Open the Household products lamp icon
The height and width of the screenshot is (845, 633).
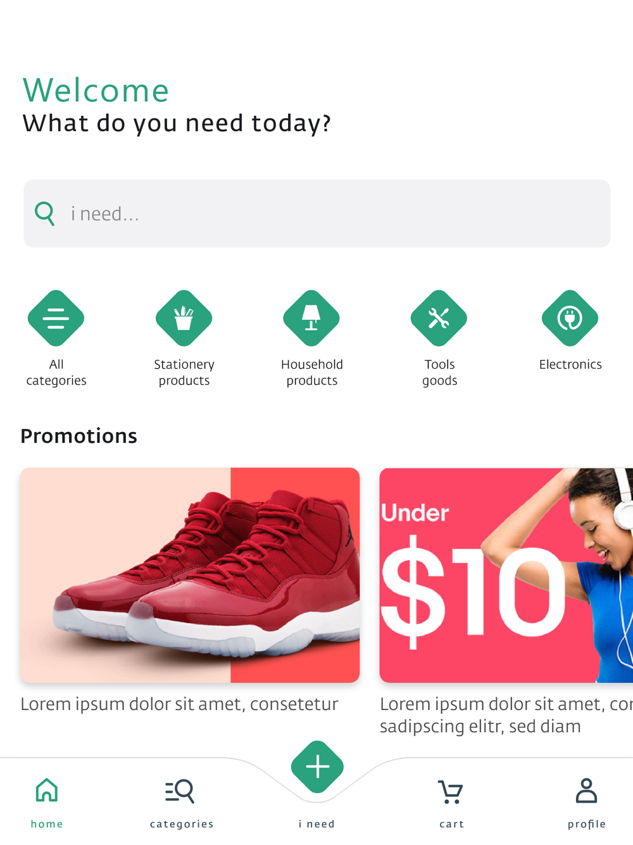(x=311, y=318)
